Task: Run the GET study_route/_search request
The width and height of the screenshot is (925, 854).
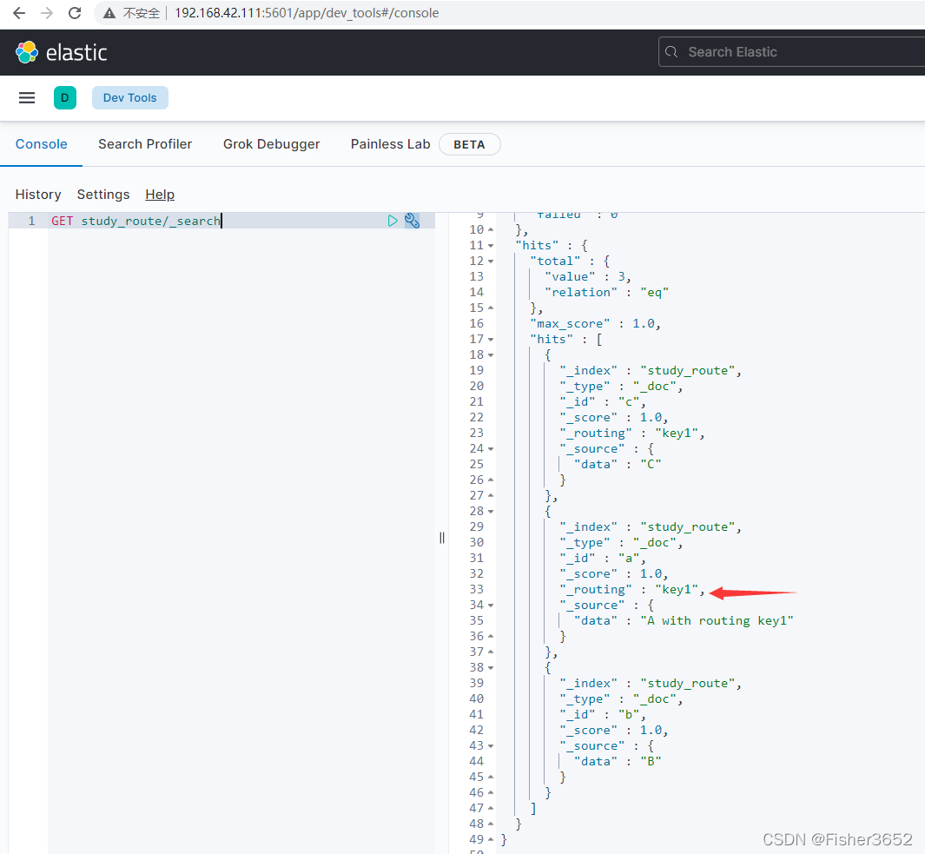Action: (x=393, y=221)
